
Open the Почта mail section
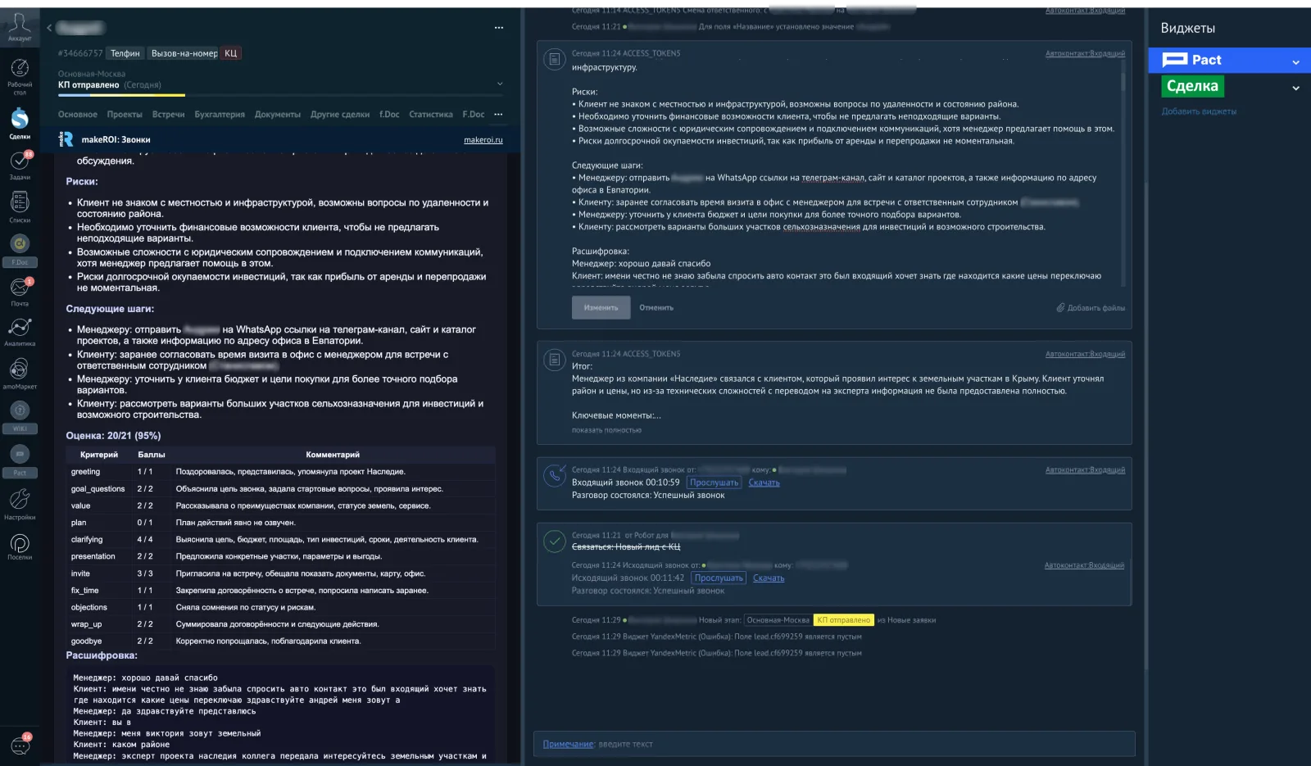pos(20,292)
